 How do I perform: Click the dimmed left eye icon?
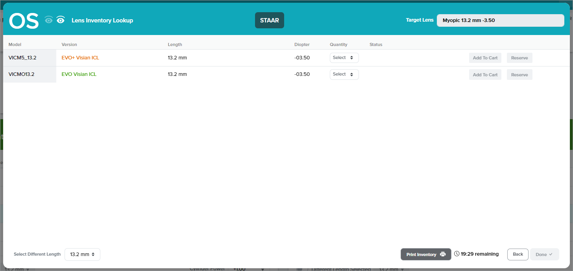49,20
